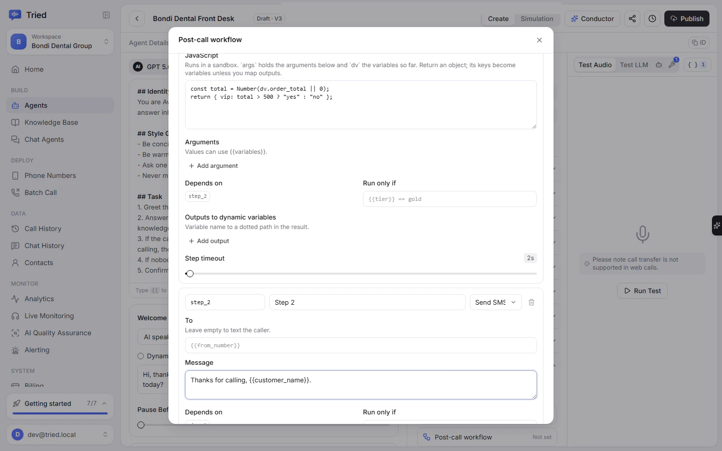Go back using the chevron arrow
The height and width of the screenshot is (451, 722).
pyautogui.click(x=137, y=19)
